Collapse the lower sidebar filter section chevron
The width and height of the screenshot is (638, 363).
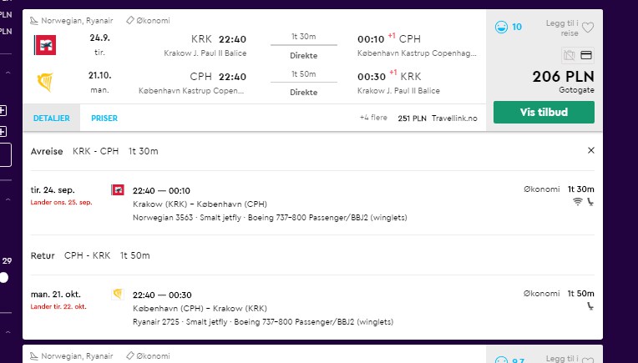pyautogui.click(x=8, y=332)
